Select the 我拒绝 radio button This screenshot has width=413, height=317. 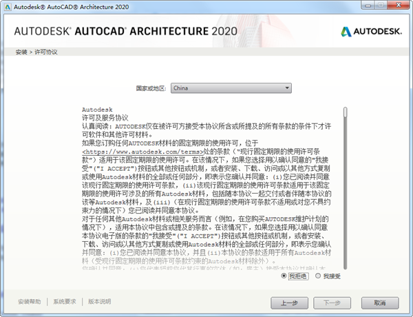[285, 276]
